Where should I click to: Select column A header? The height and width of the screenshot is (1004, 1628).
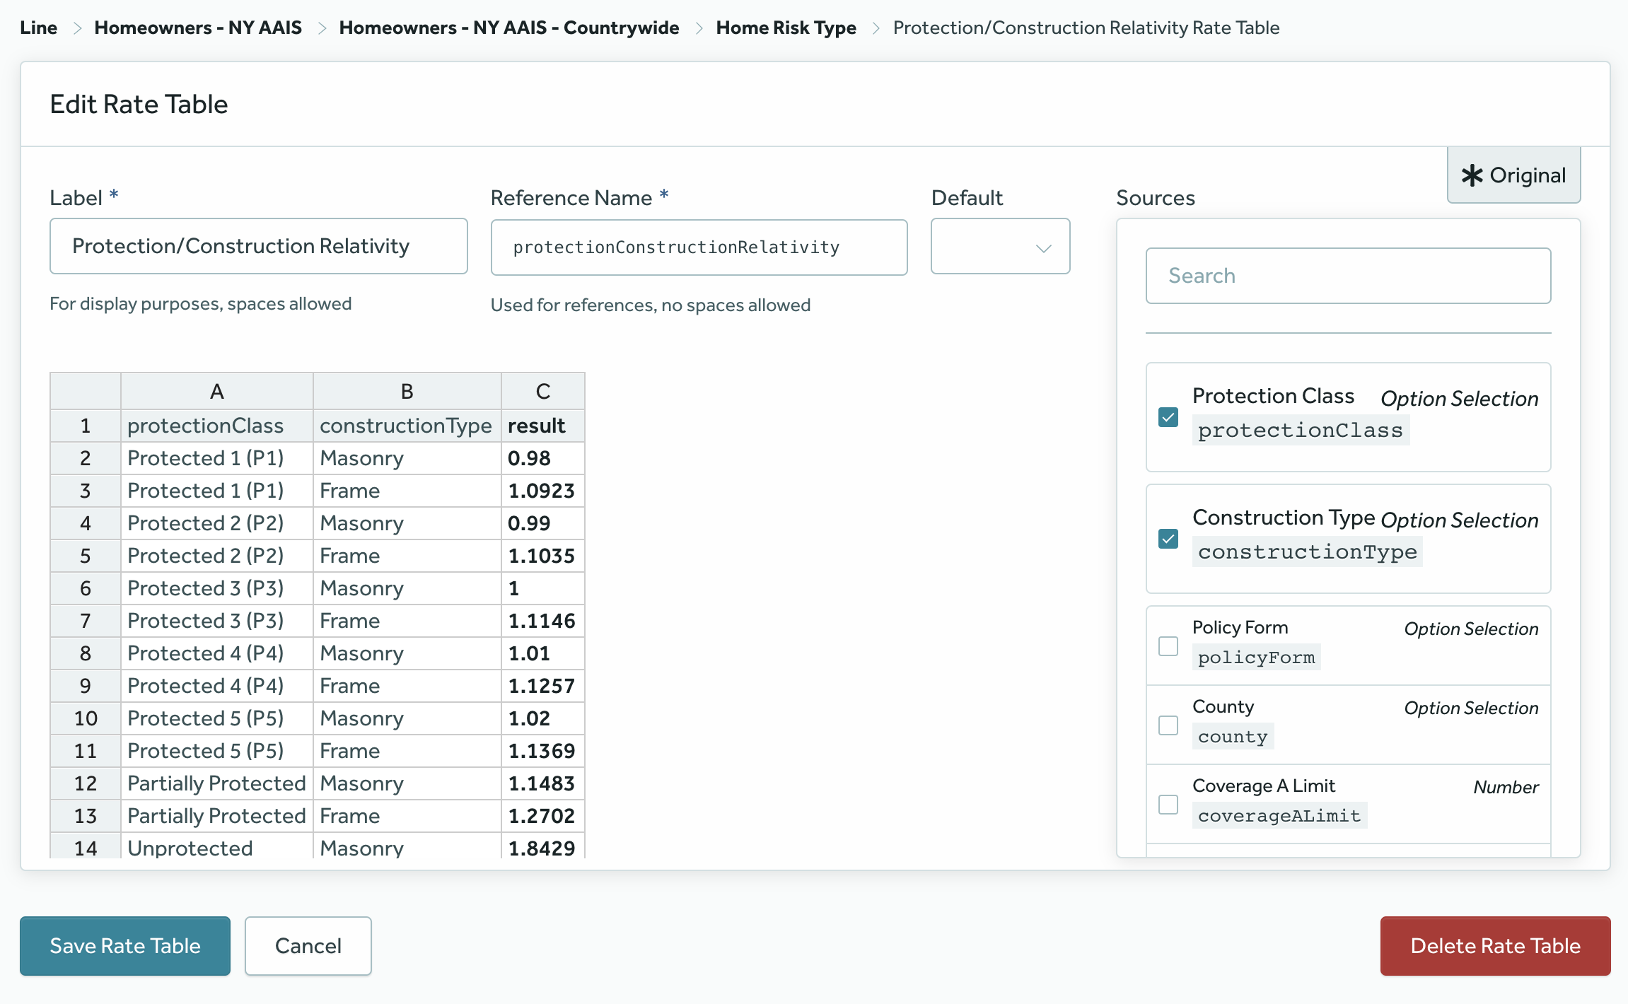[217, 391]
